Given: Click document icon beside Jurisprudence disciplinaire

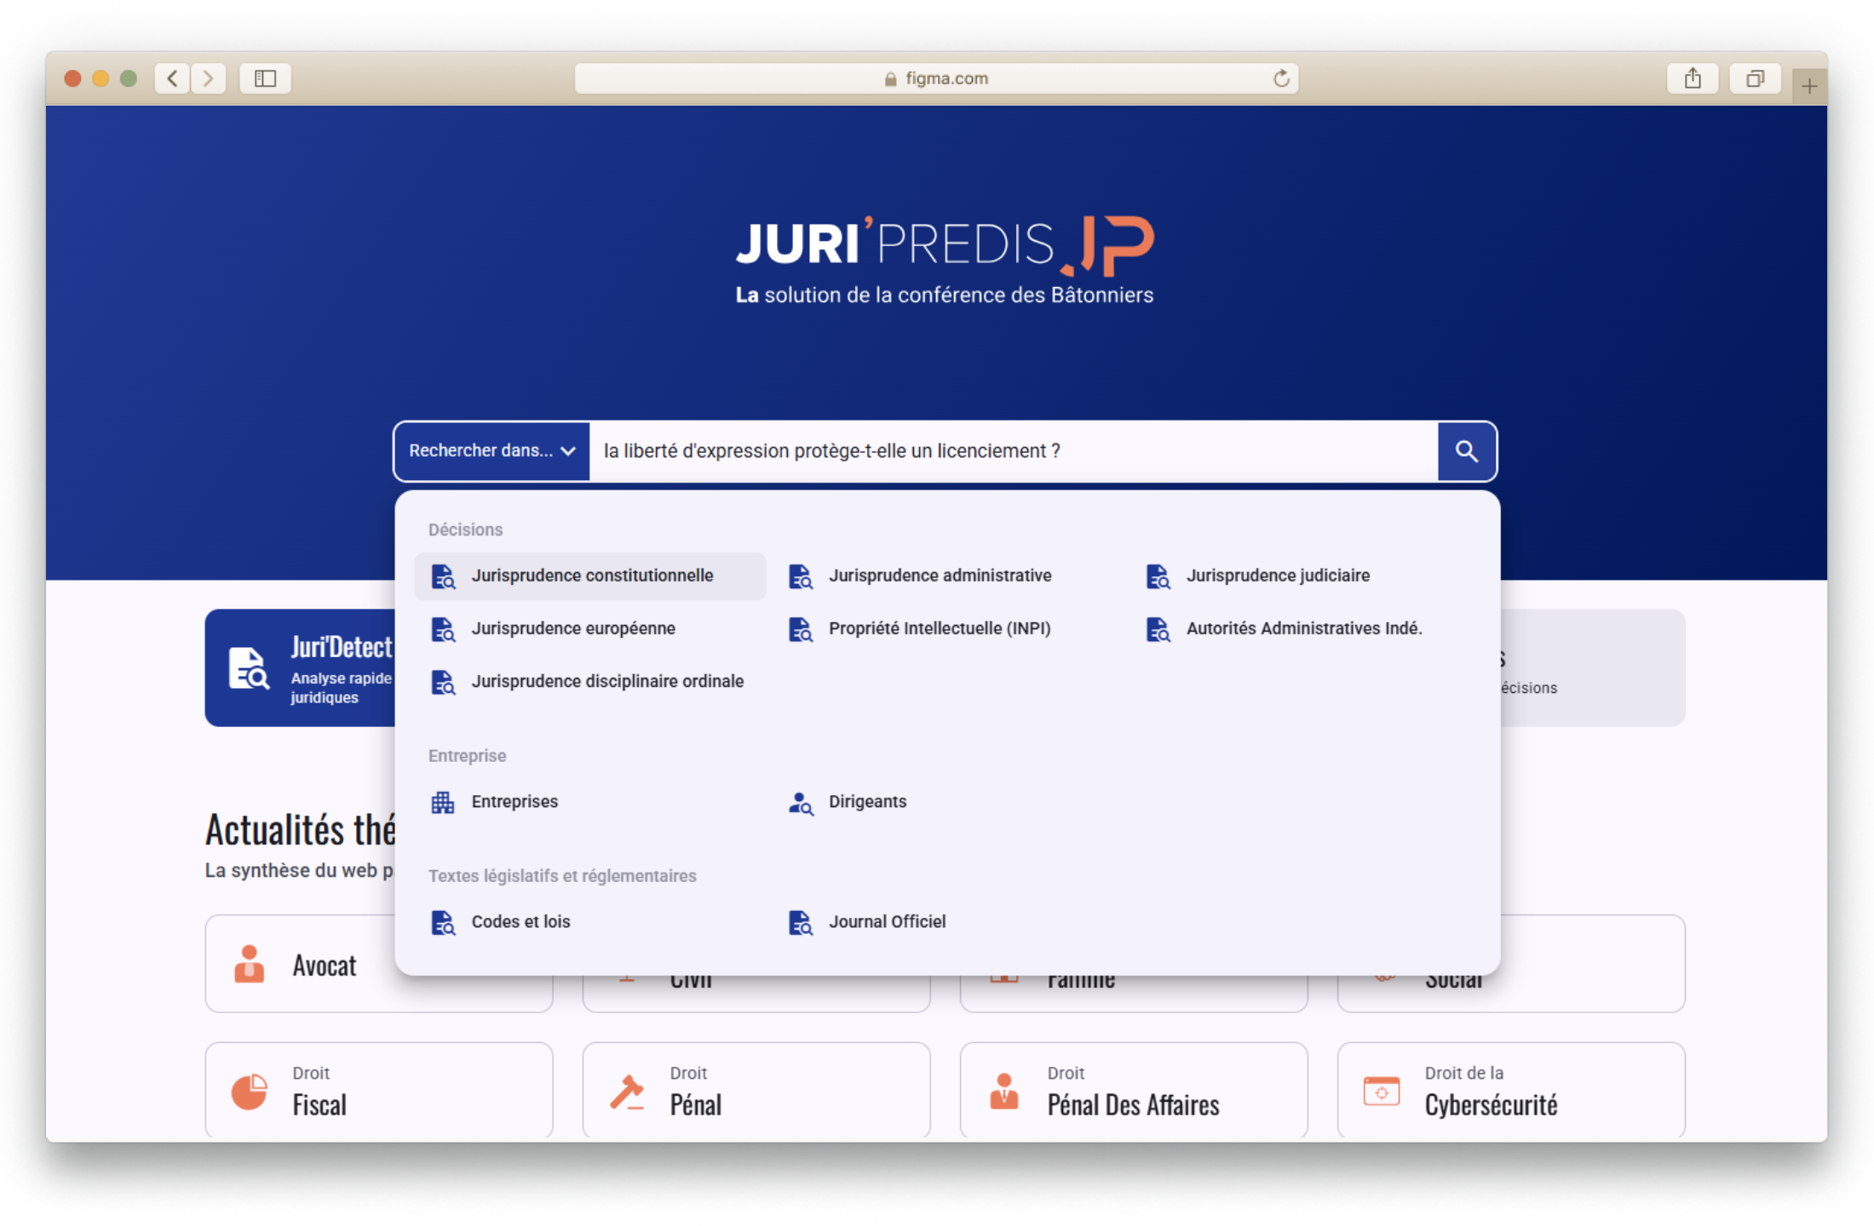Looking at the screenshot, I should [x=443, y=683].
